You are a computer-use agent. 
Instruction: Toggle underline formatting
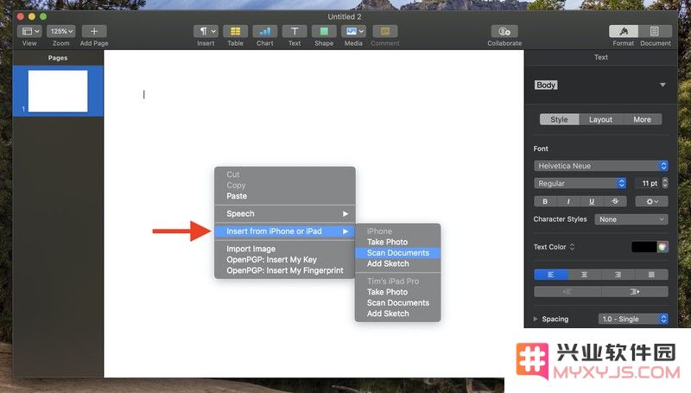(592, 201)
